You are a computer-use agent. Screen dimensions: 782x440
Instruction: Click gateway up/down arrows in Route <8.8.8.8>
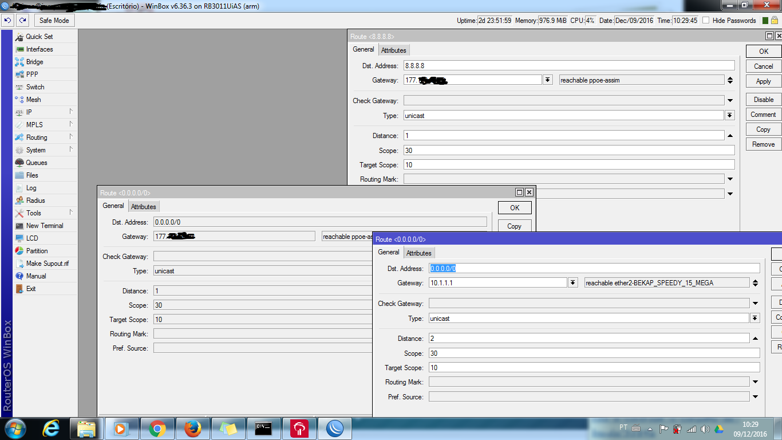pos(730,80)
